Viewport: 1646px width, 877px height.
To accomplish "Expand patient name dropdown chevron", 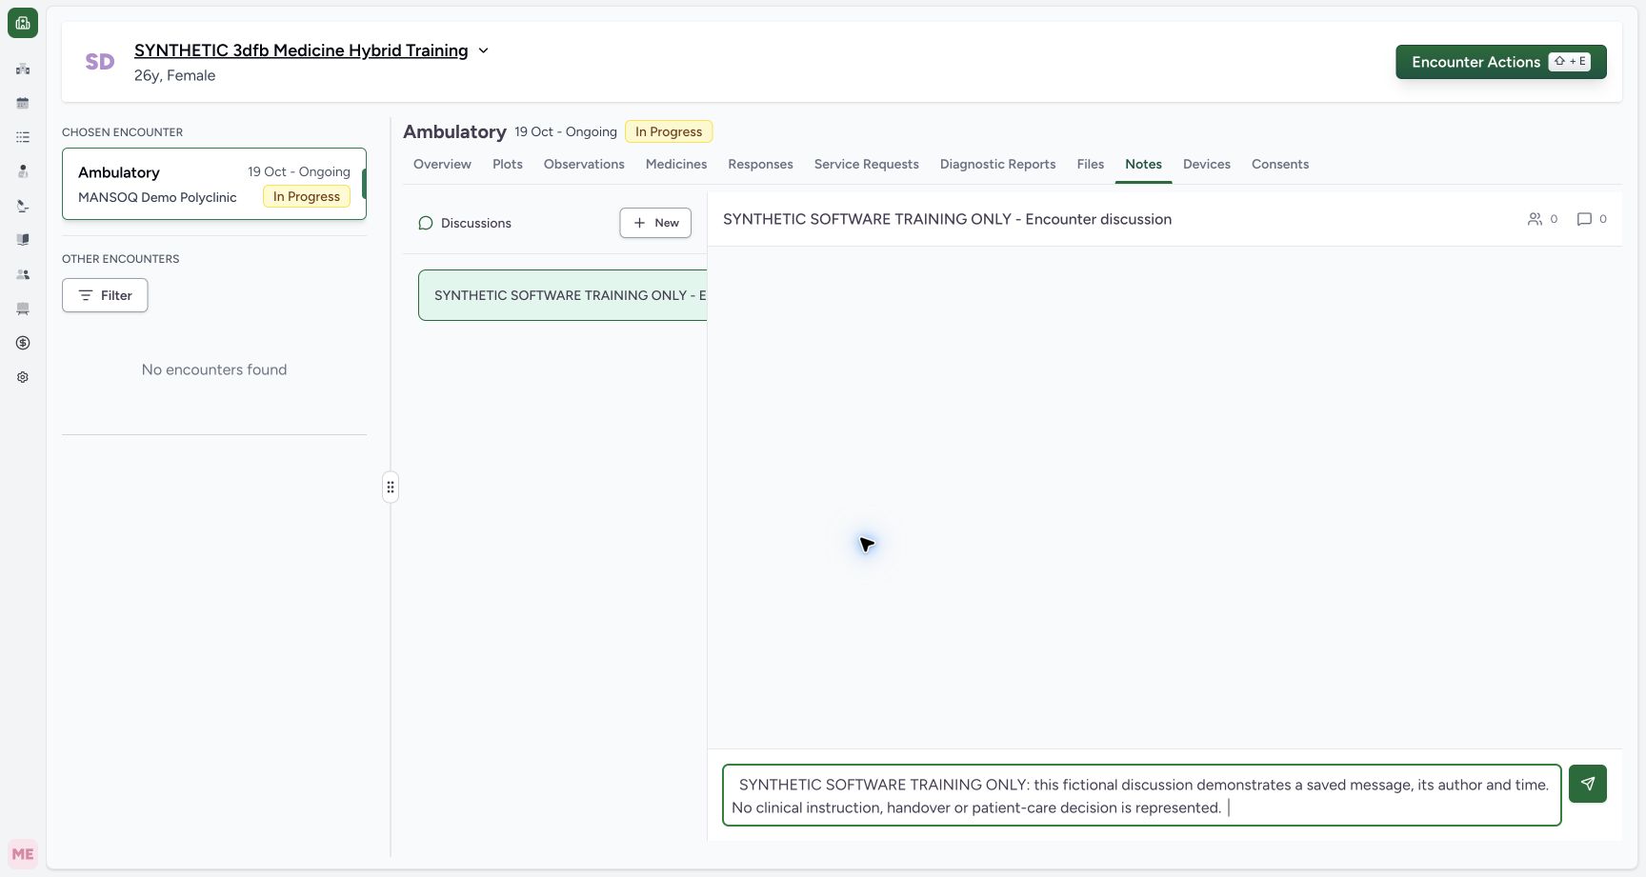I will pyautogui.click(x=483, y=50).
